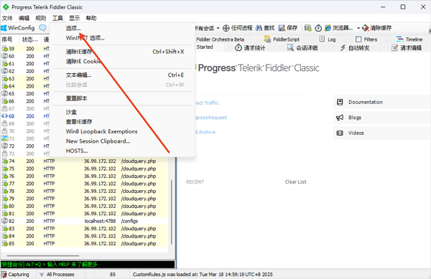Select 沙盒 menu item
The height and width of the screenshot is (279, 431).
[x=71, y=112]
